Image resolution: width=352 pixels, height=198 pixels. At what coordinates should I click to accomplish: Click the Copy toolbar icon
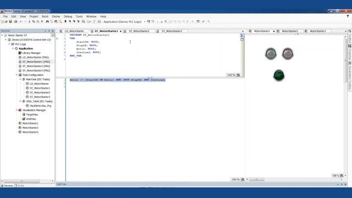pyautogui.click(x=34, y=21)
